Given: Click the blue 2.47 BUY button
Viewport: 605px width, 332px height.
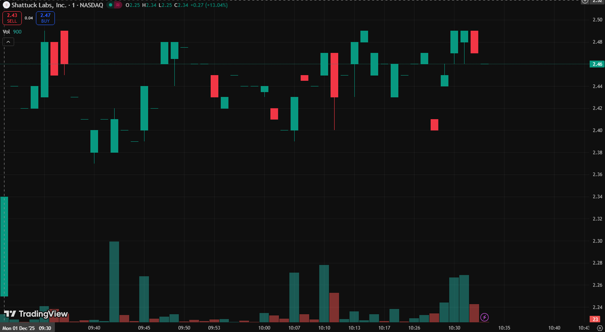Looking at the screenshot, I should pyautogui.click(x=45, y=19).
